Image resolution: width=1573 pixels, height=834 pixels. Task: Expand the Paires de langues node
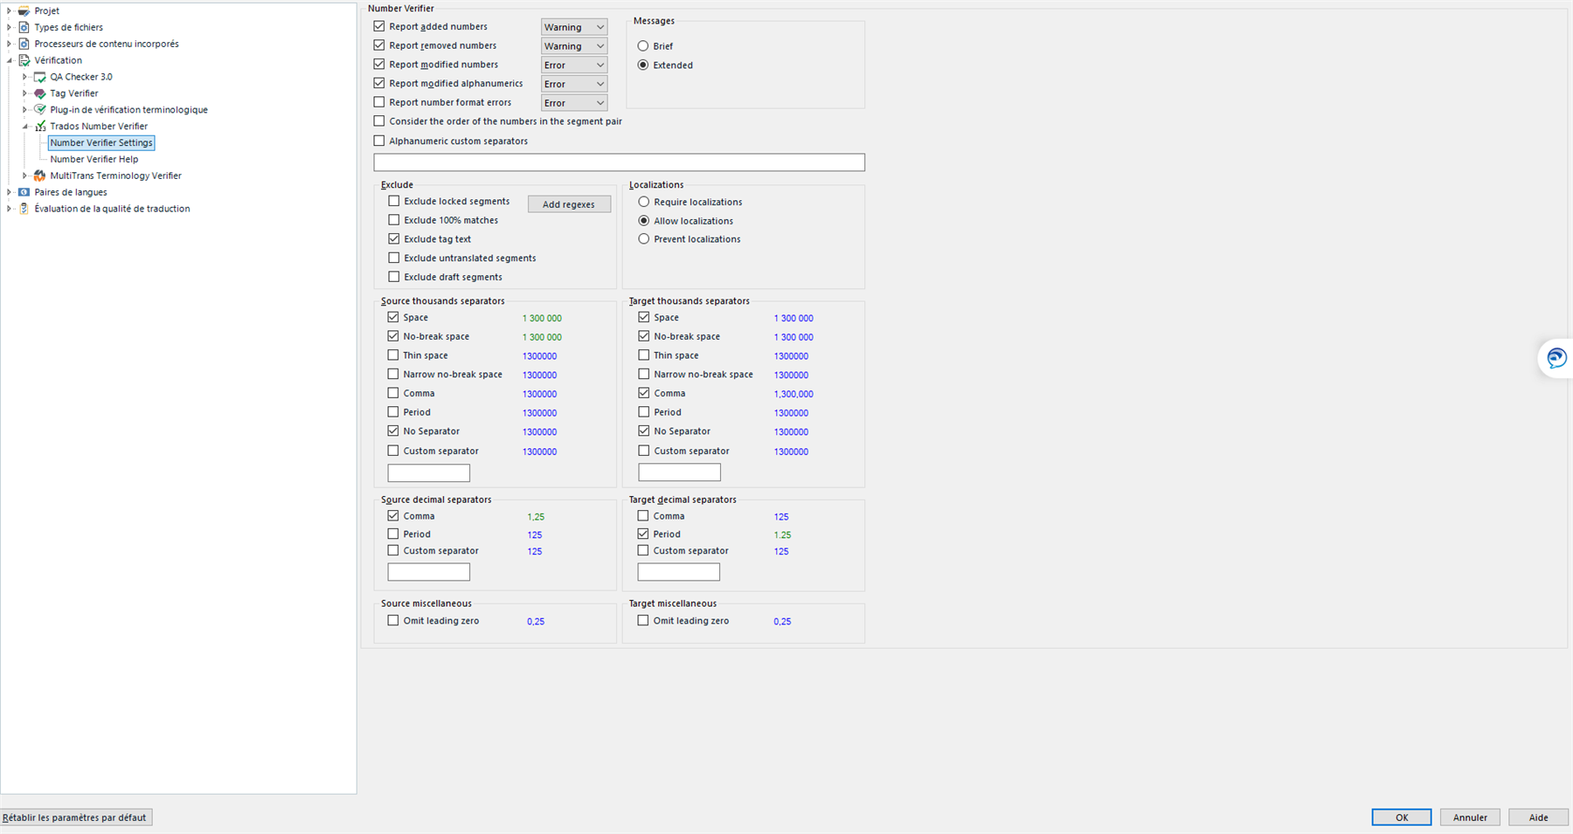(x=9, y=192)
